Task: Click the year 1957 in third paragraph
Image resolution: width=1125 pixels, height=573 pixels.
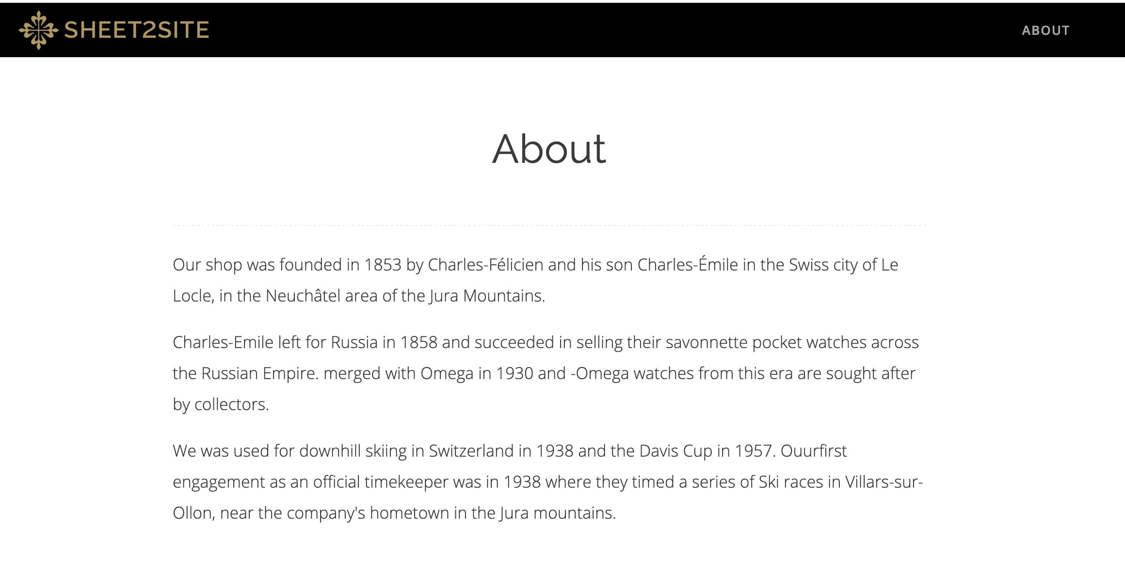Action: tap(753, 451)
